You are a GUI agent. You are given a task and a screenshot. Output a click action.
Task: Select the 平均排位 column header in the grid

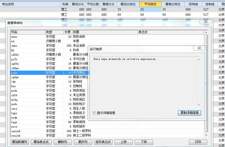150,4
